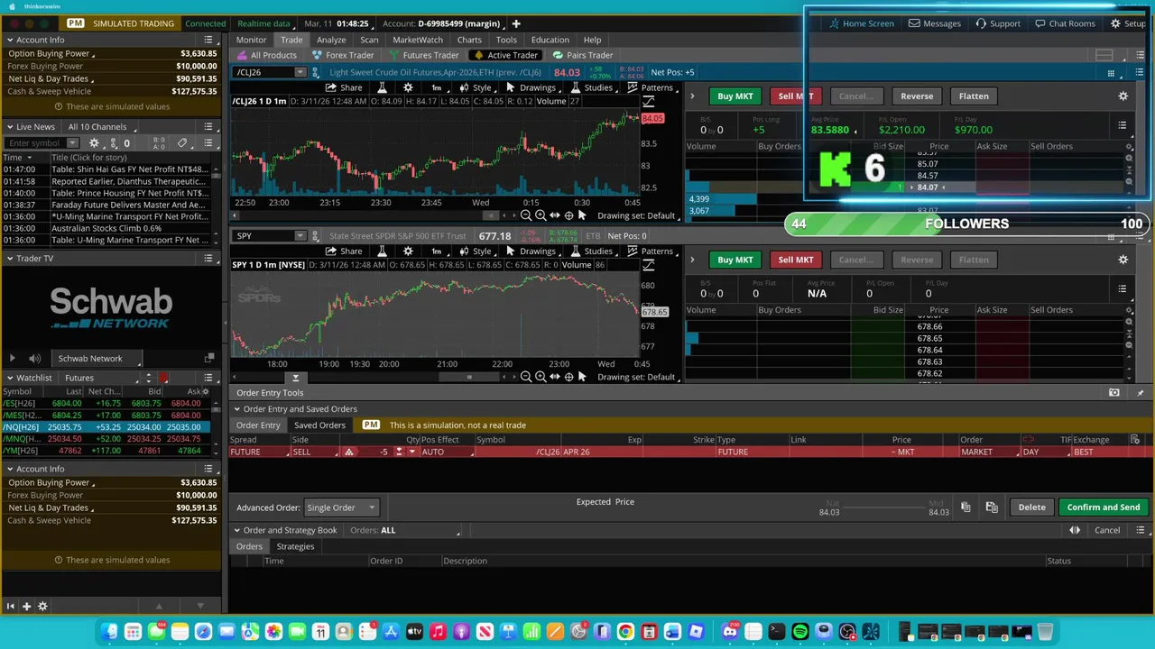Open the /CLJ26 chart settings gear
This screenshot has width=1155, height=649.
click(x=408, y=87)
